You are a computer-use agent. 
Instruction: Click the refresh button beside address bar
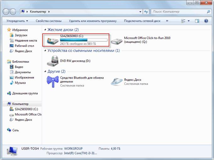pyautogui.click(x=146, y=12)
